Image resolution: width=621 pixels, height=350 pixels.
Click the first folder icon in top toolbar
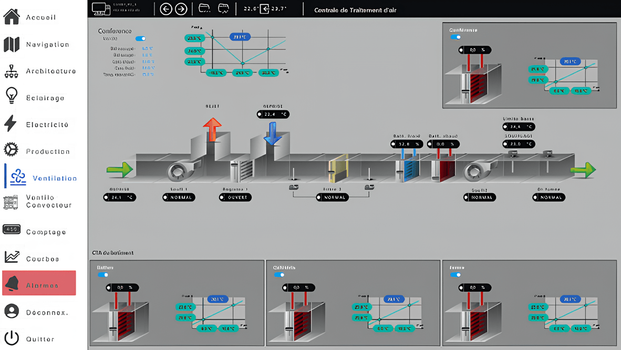(205, 8)
